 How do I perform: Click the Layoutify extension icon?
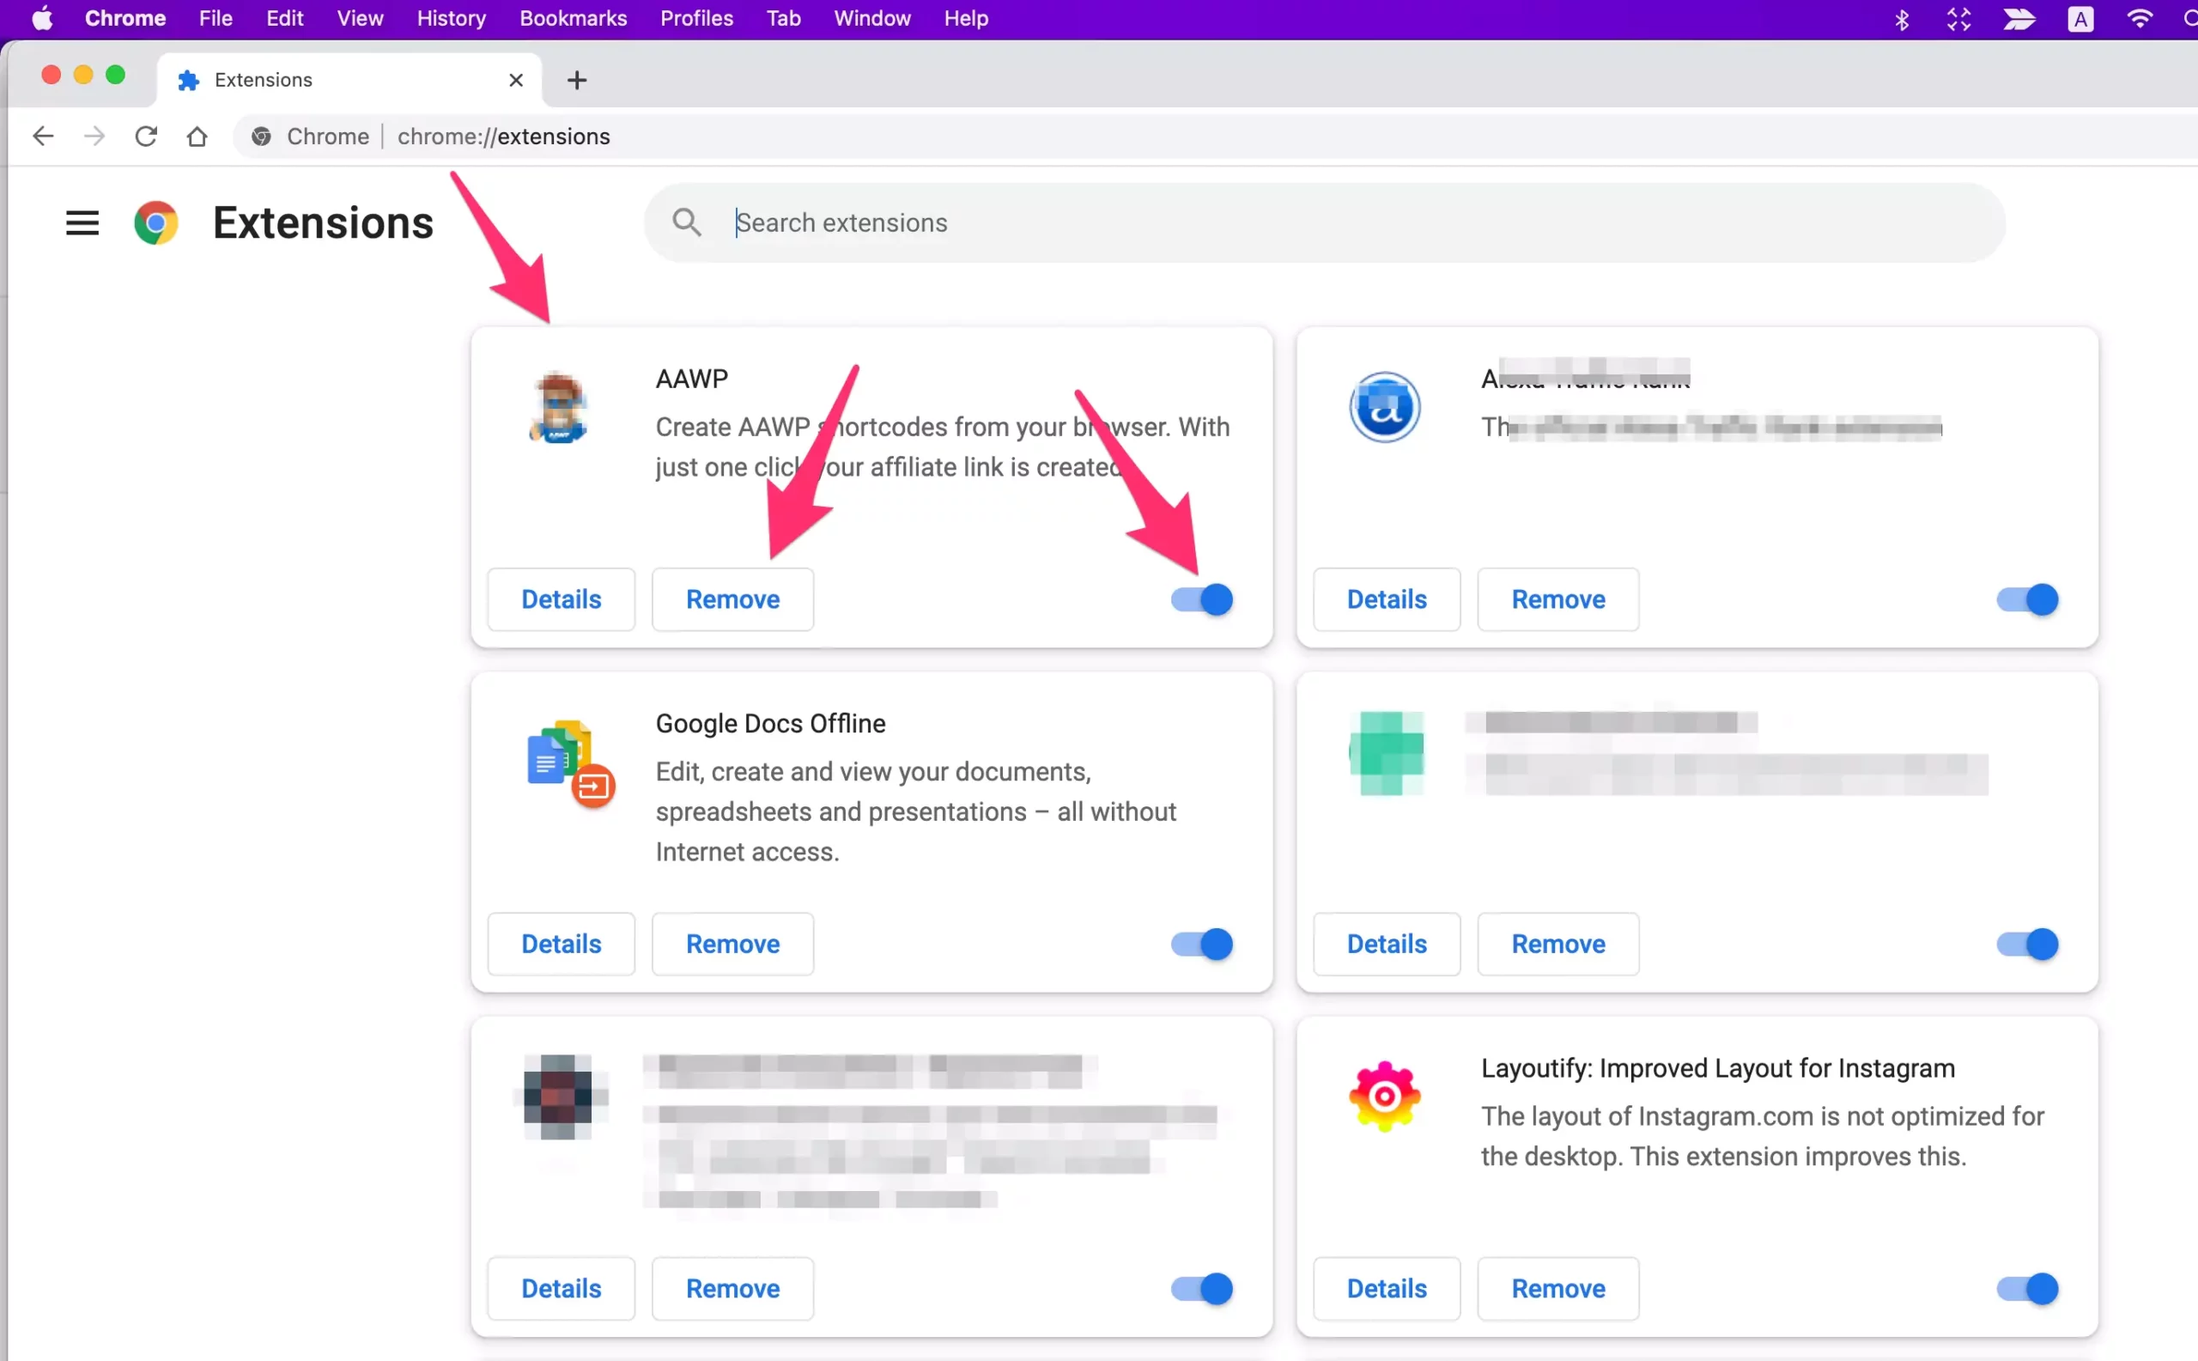tap(1384, 1097)
